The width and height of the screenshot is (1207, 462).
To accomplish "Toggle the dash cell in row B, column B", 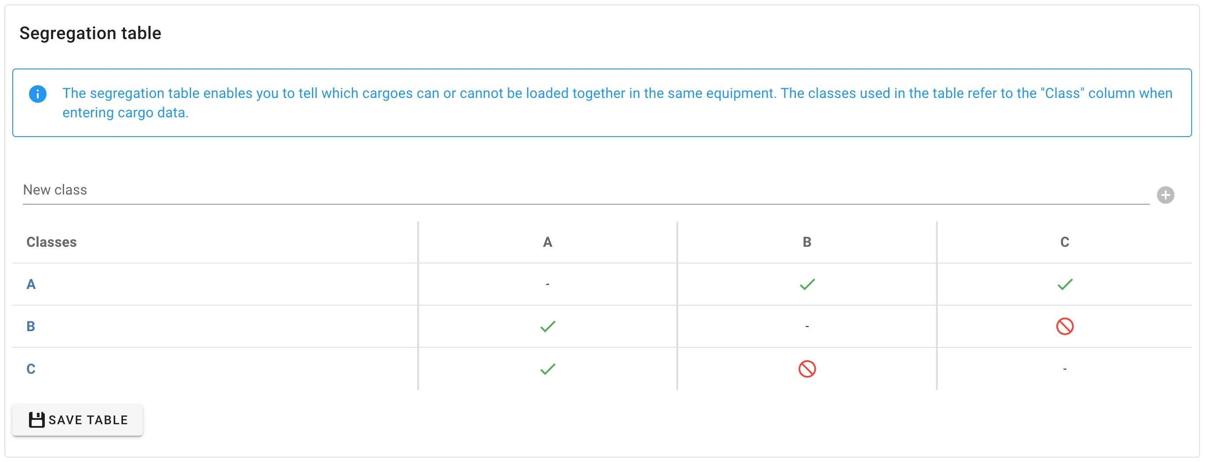I will (807, 326).
